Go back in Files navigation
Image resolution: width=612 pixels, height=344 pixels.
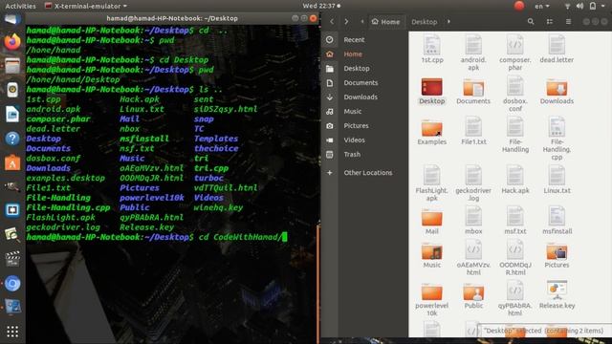point(332,22)
